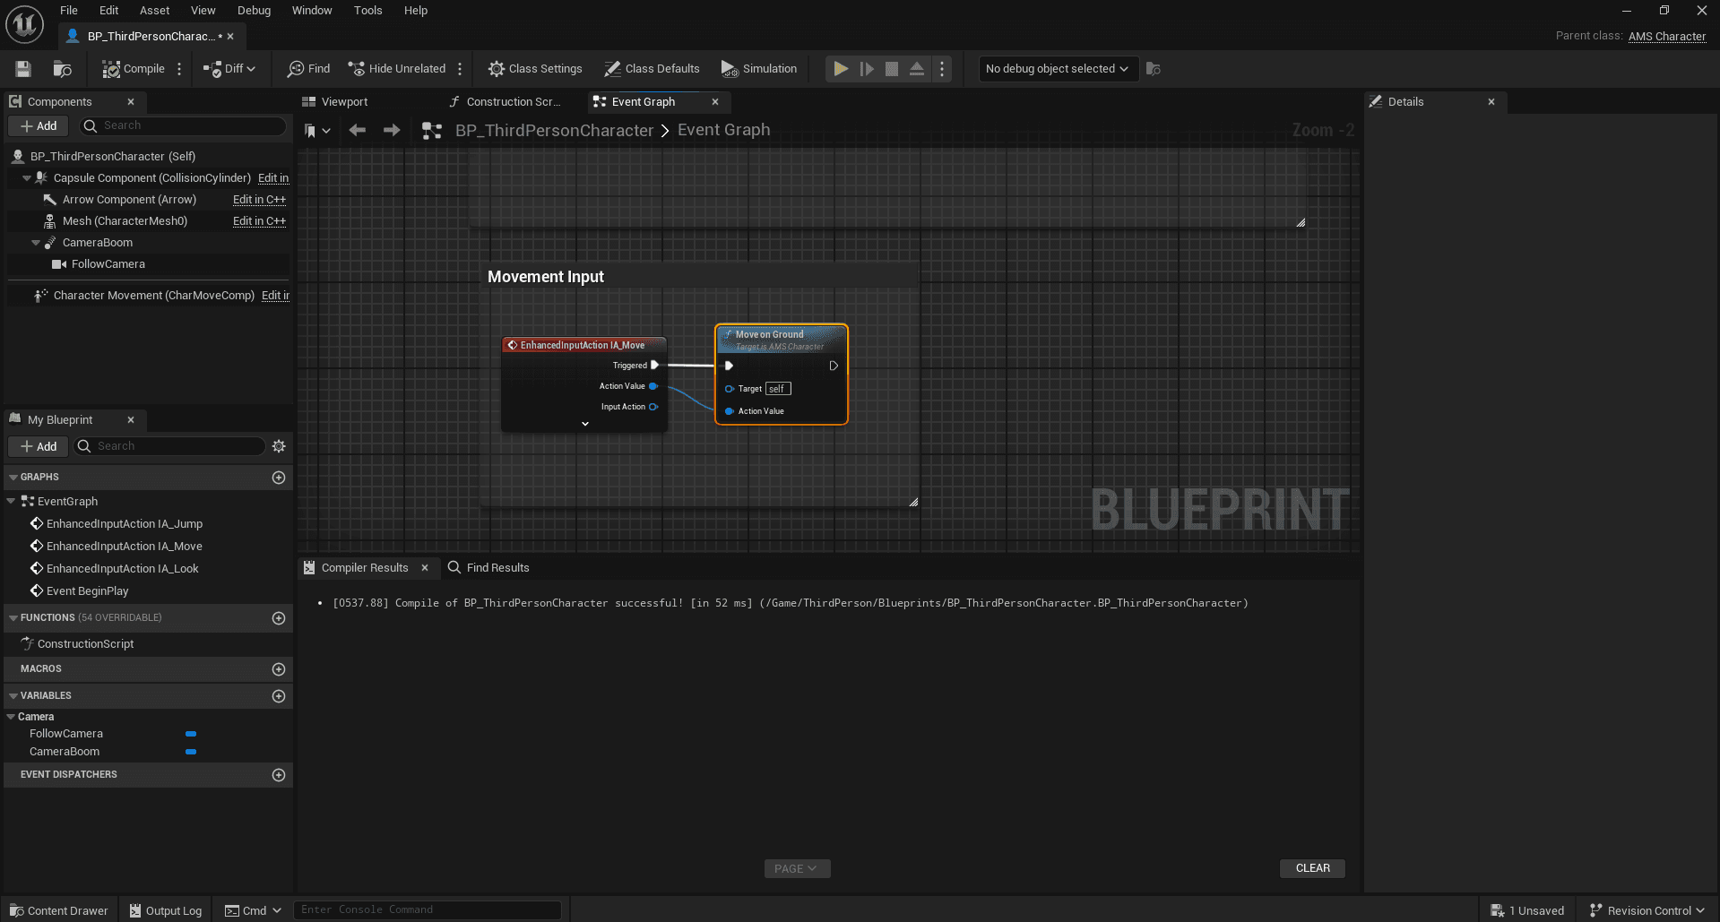Image resolution: width=1720 pixels, height=922 pixels.
Task: Open compile options three-dot menu
Action: pos(179,69)
